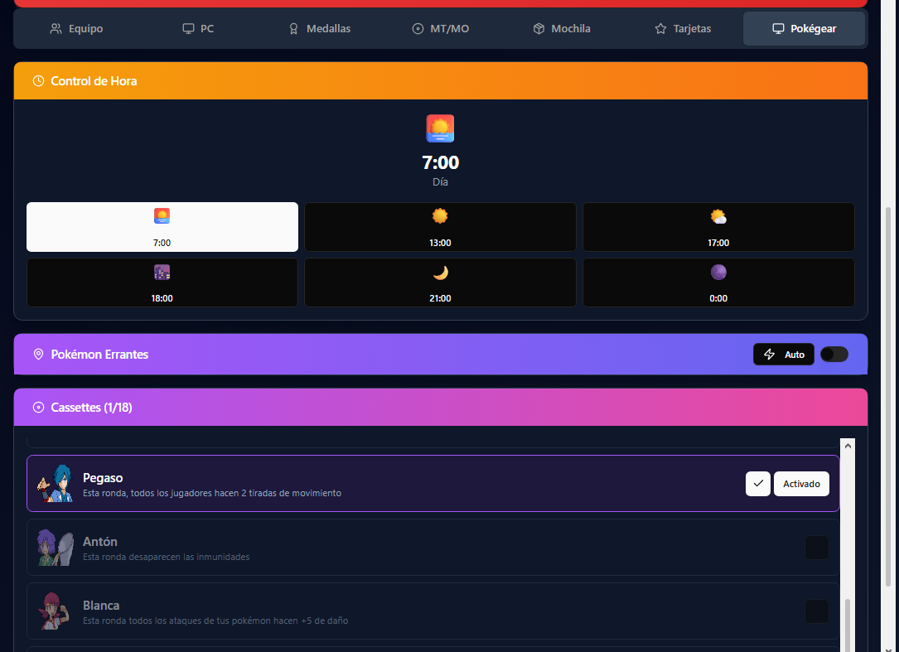Check the Antón cassette checkbox
The height and width of the screenshot is (652, 899).
point(817,548)
